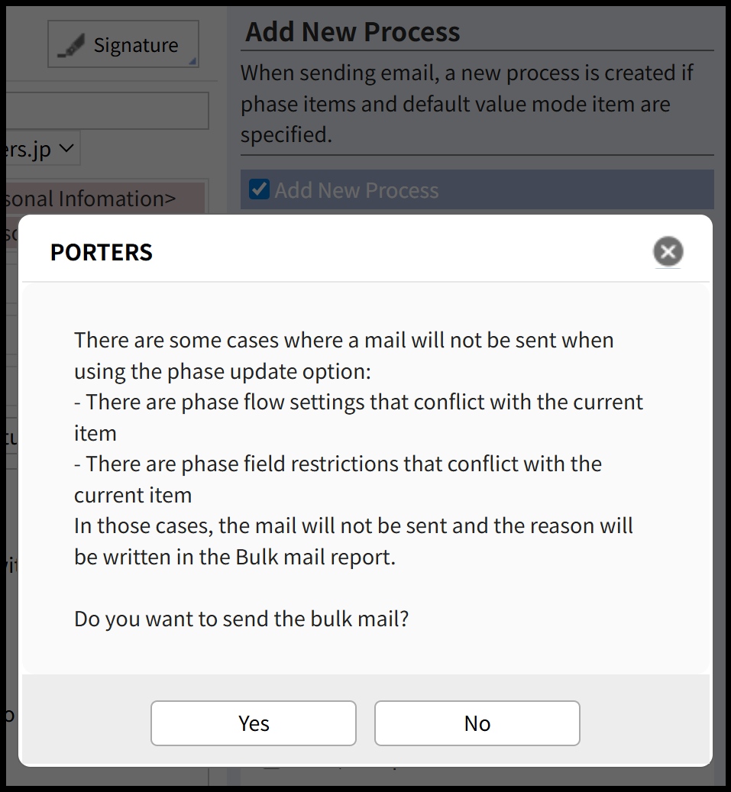731x792 pixels.
Task: Click the phase field restrictions conflict line
Action: point(338,479)
